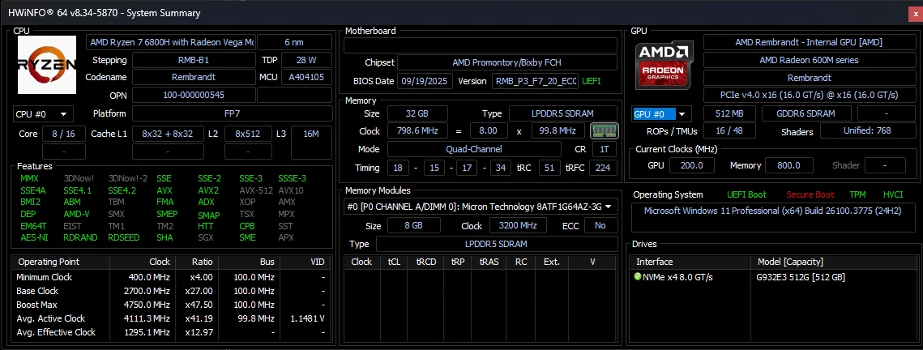Click the AES-NI feature flag
923x350 pixels.
point(34,237)
